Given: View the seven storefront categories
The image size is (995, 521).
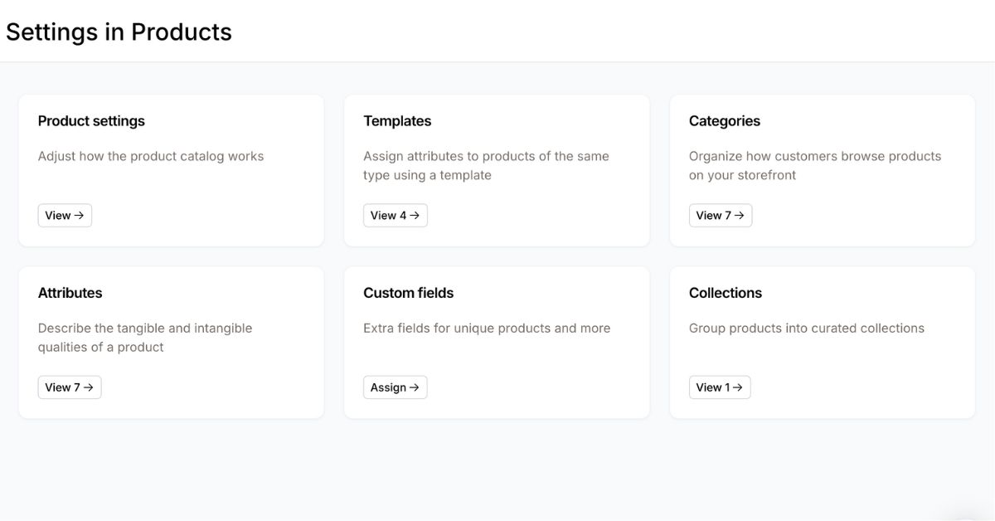Looking at the screenshot, I should pos(721,215).
